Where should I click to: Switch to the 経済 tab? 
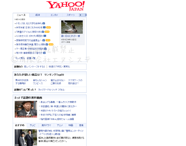click(x=38, y=15)
